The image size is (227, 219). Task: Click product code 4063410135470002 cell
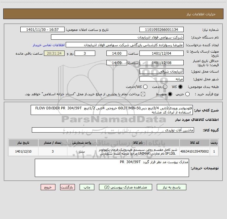pyautogui.click(x=195, y=151)
